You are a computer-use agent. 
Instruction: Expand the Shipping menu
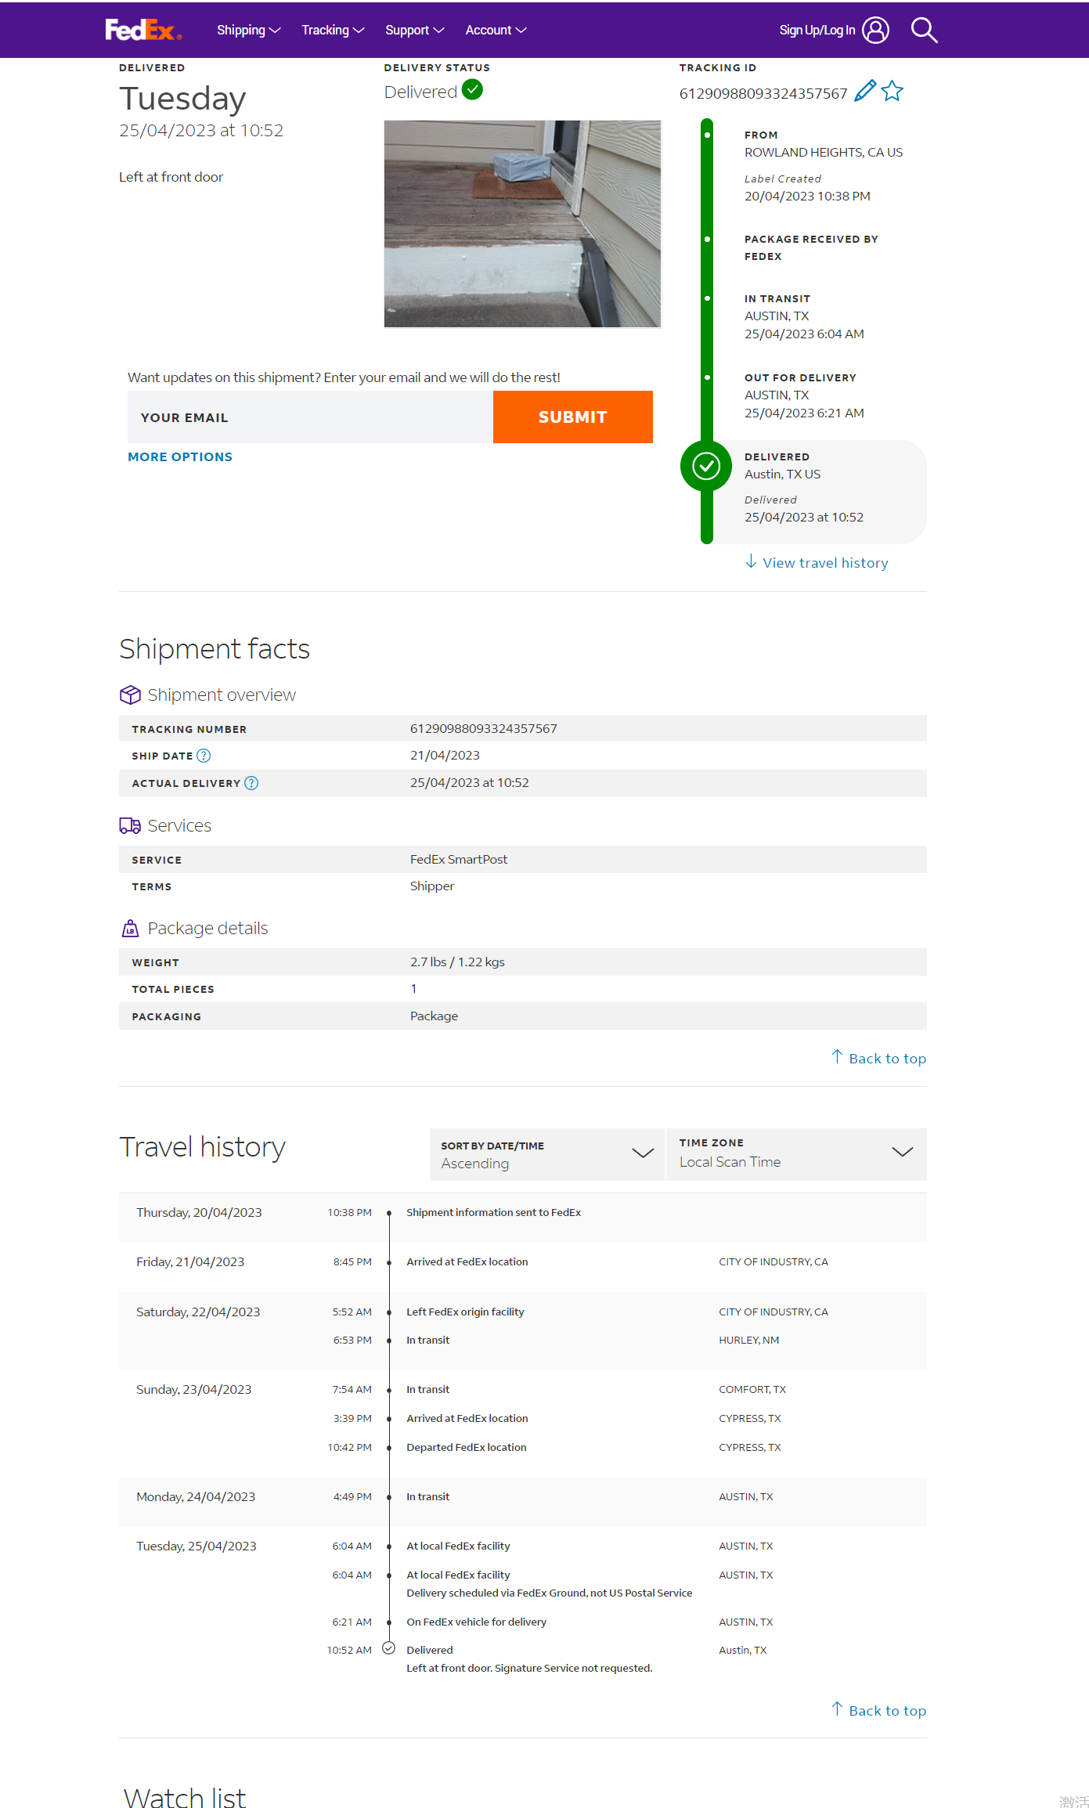248,31
